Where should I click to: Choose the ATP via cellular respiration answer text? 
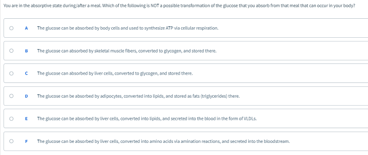(x=128, y=28)
